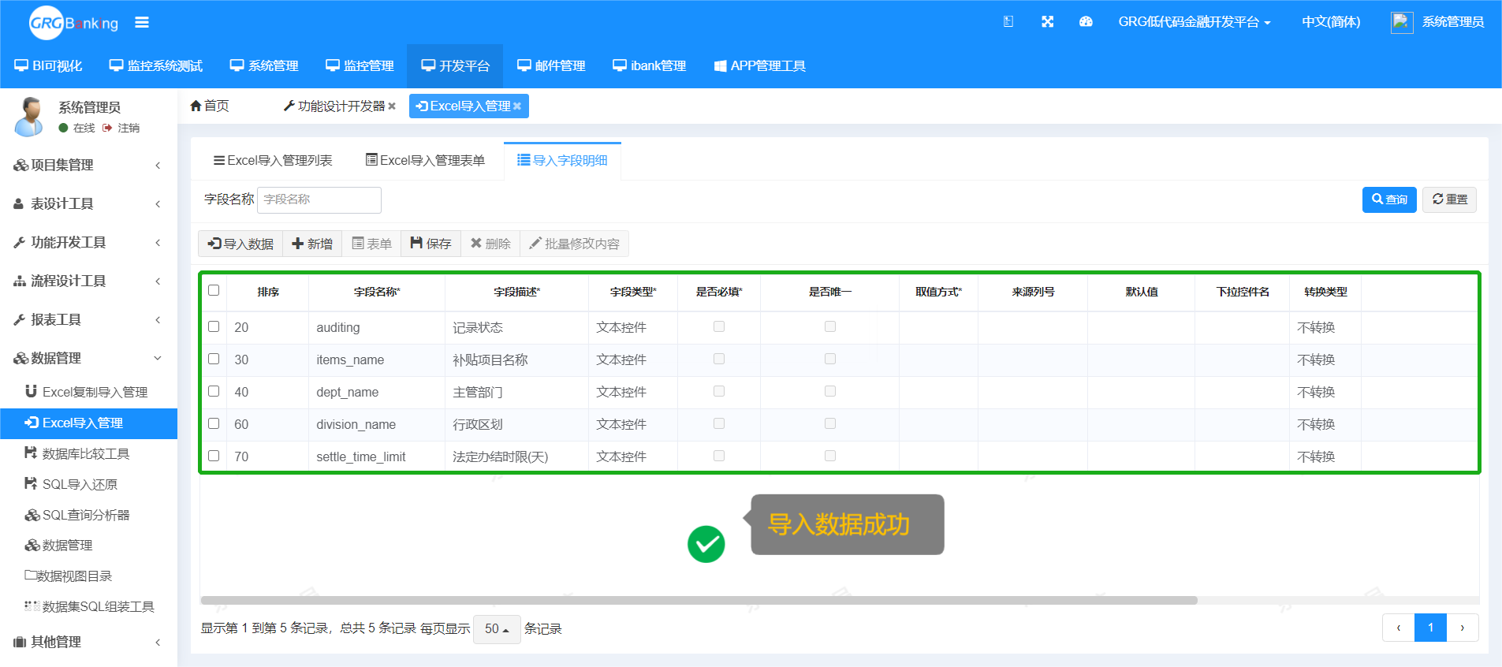Click the table horizontal scrollbar
The height and width of the screenshot is (667, 1502).
pos(699,600)
